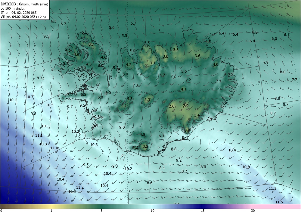Click the 'IT: þri. 04. 02. 2020 06Z' line

[x=19, y=13]
